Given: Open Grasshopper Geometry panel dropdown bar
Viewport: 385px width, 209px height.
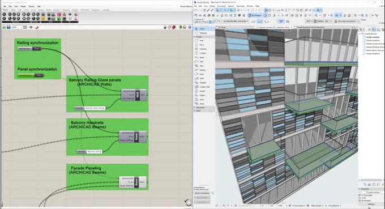Looking at the screenshot, I should click(16, 22).
